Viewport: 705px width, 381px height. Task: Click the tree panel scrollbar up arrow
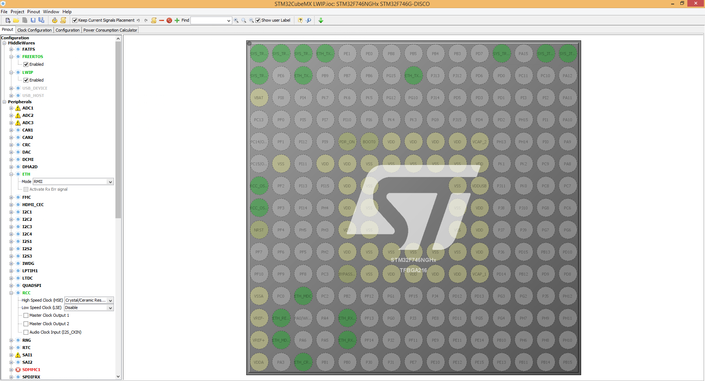coord(118,39)
